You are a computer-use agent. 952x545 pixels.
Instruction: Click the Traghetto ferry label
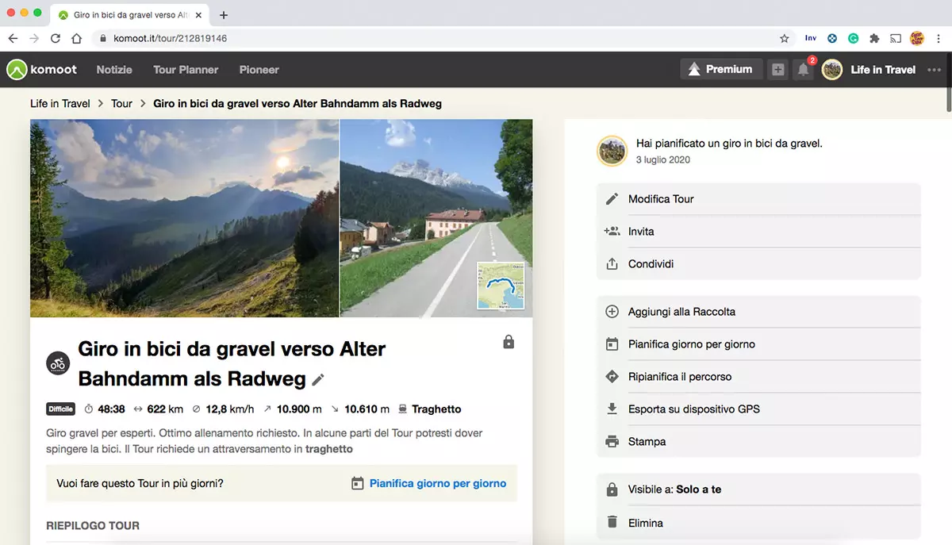pyautogui.click(x=436, y=409)
